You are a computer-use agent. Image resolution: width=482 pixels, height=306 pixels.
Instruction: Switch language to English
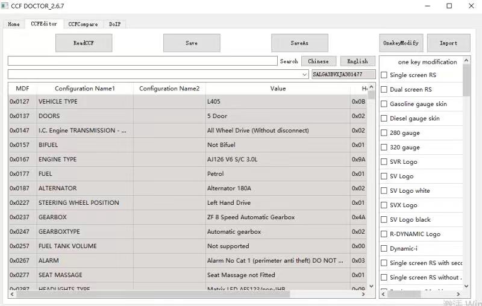[357, 61]
